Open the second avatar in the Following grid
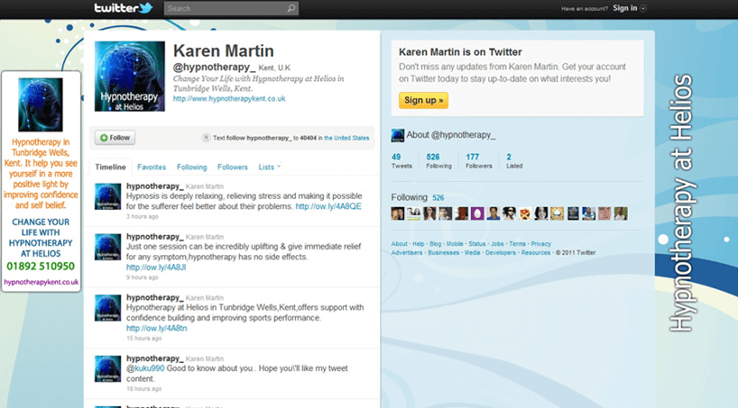 click(x=414, y=213)
